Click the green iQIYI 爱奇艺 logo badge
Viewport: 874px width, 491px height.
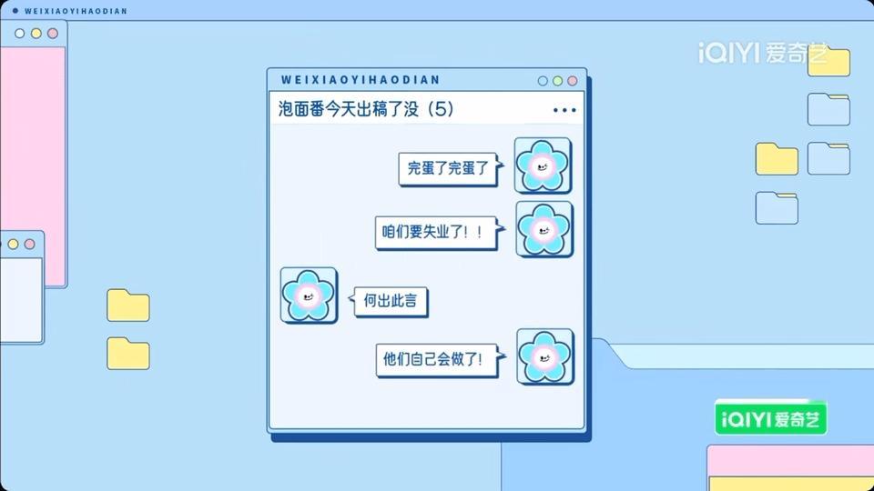click(x=770, y=417)
